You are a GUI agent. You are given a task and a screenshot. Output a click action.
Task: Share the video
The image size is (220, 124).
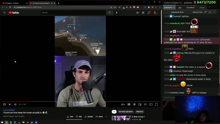tap(89, 117)
